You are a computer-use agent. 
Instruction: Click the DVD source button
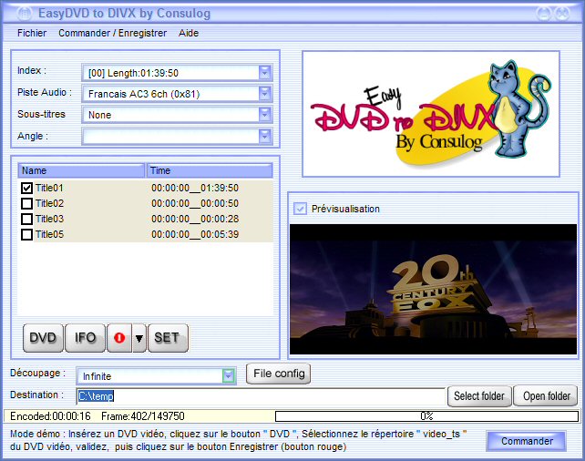click(x=43, y=338)
